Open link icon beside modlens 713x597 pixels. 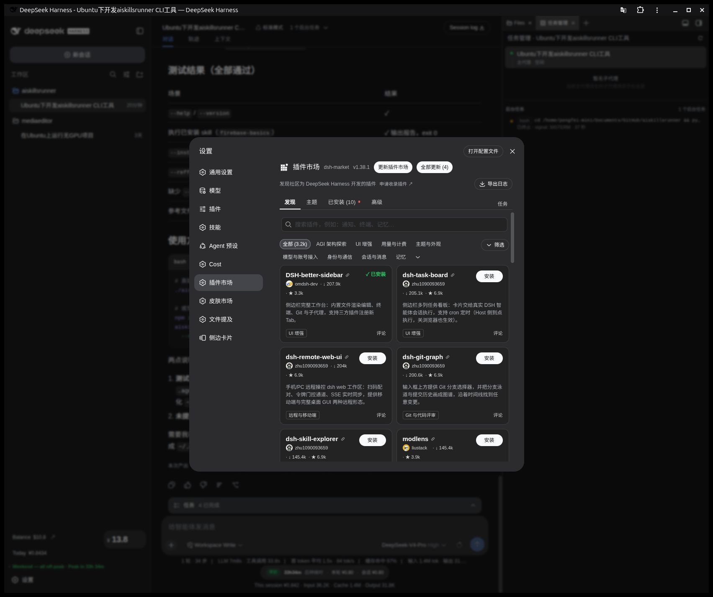pyautogui.click(x=433, y=439)
